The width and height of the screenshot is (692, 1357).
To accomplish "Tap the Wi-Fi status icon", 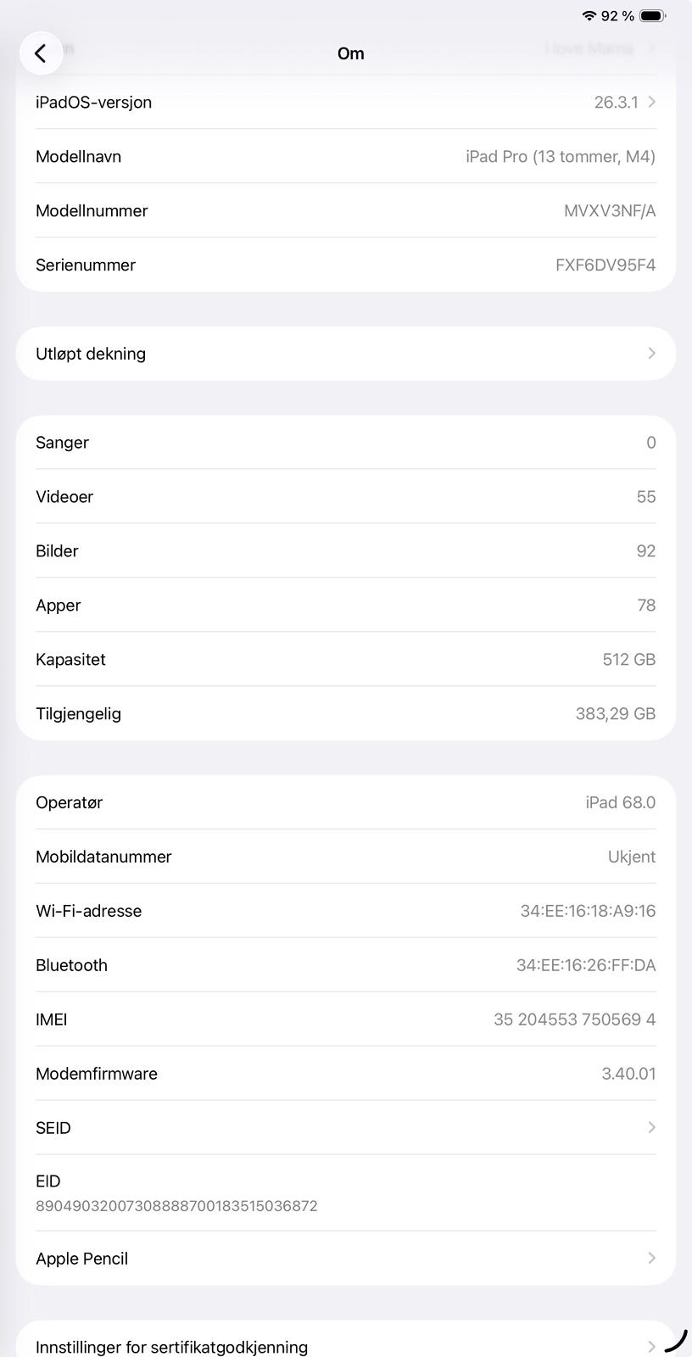I will point(589,16).
